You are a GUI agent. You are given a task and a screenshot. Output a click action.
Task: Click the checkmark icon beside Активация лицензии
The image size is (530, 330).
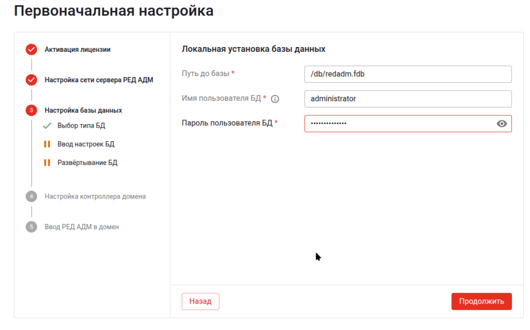coord(32,50)
